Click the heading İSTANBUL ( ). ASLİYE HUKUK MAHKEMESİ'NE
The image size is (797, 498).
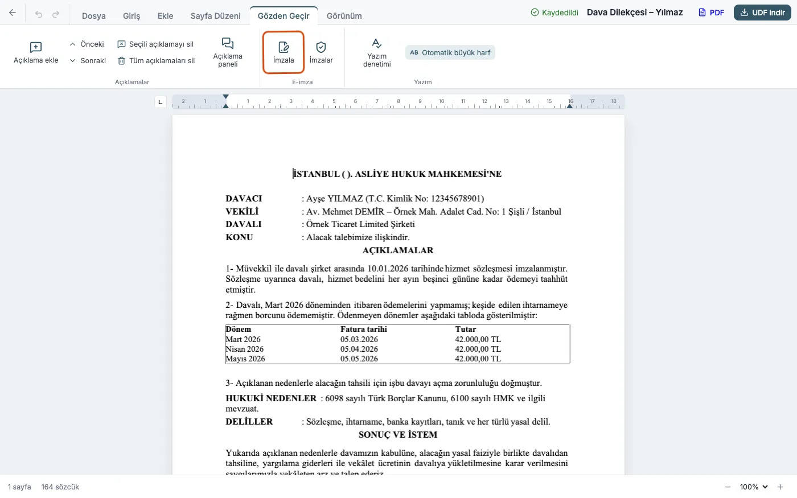click(x=397, y=174)
